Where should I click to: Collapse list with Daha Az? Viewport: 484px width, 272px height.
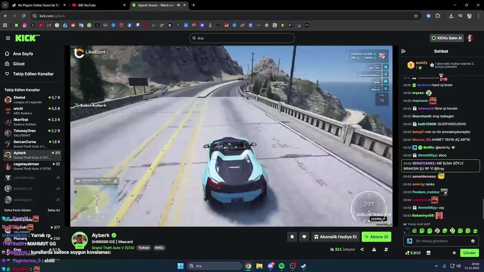tap(54, 210)
